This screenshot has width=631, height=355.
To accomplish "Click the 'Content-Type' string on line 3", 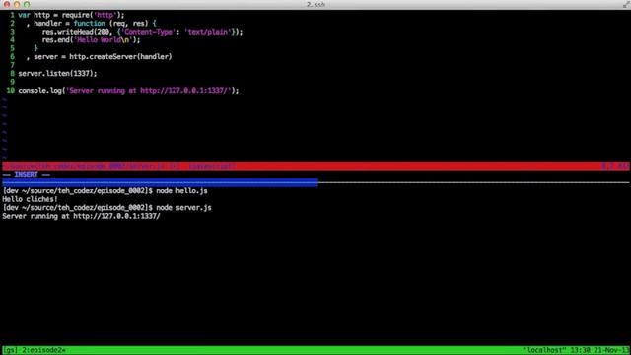I will (x=149, y=32).
